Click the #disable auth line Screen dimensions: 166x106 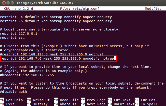click(13, 92)
